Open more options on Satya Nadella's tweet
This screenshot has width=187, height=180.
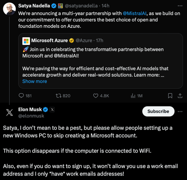[x=180, y=6]
